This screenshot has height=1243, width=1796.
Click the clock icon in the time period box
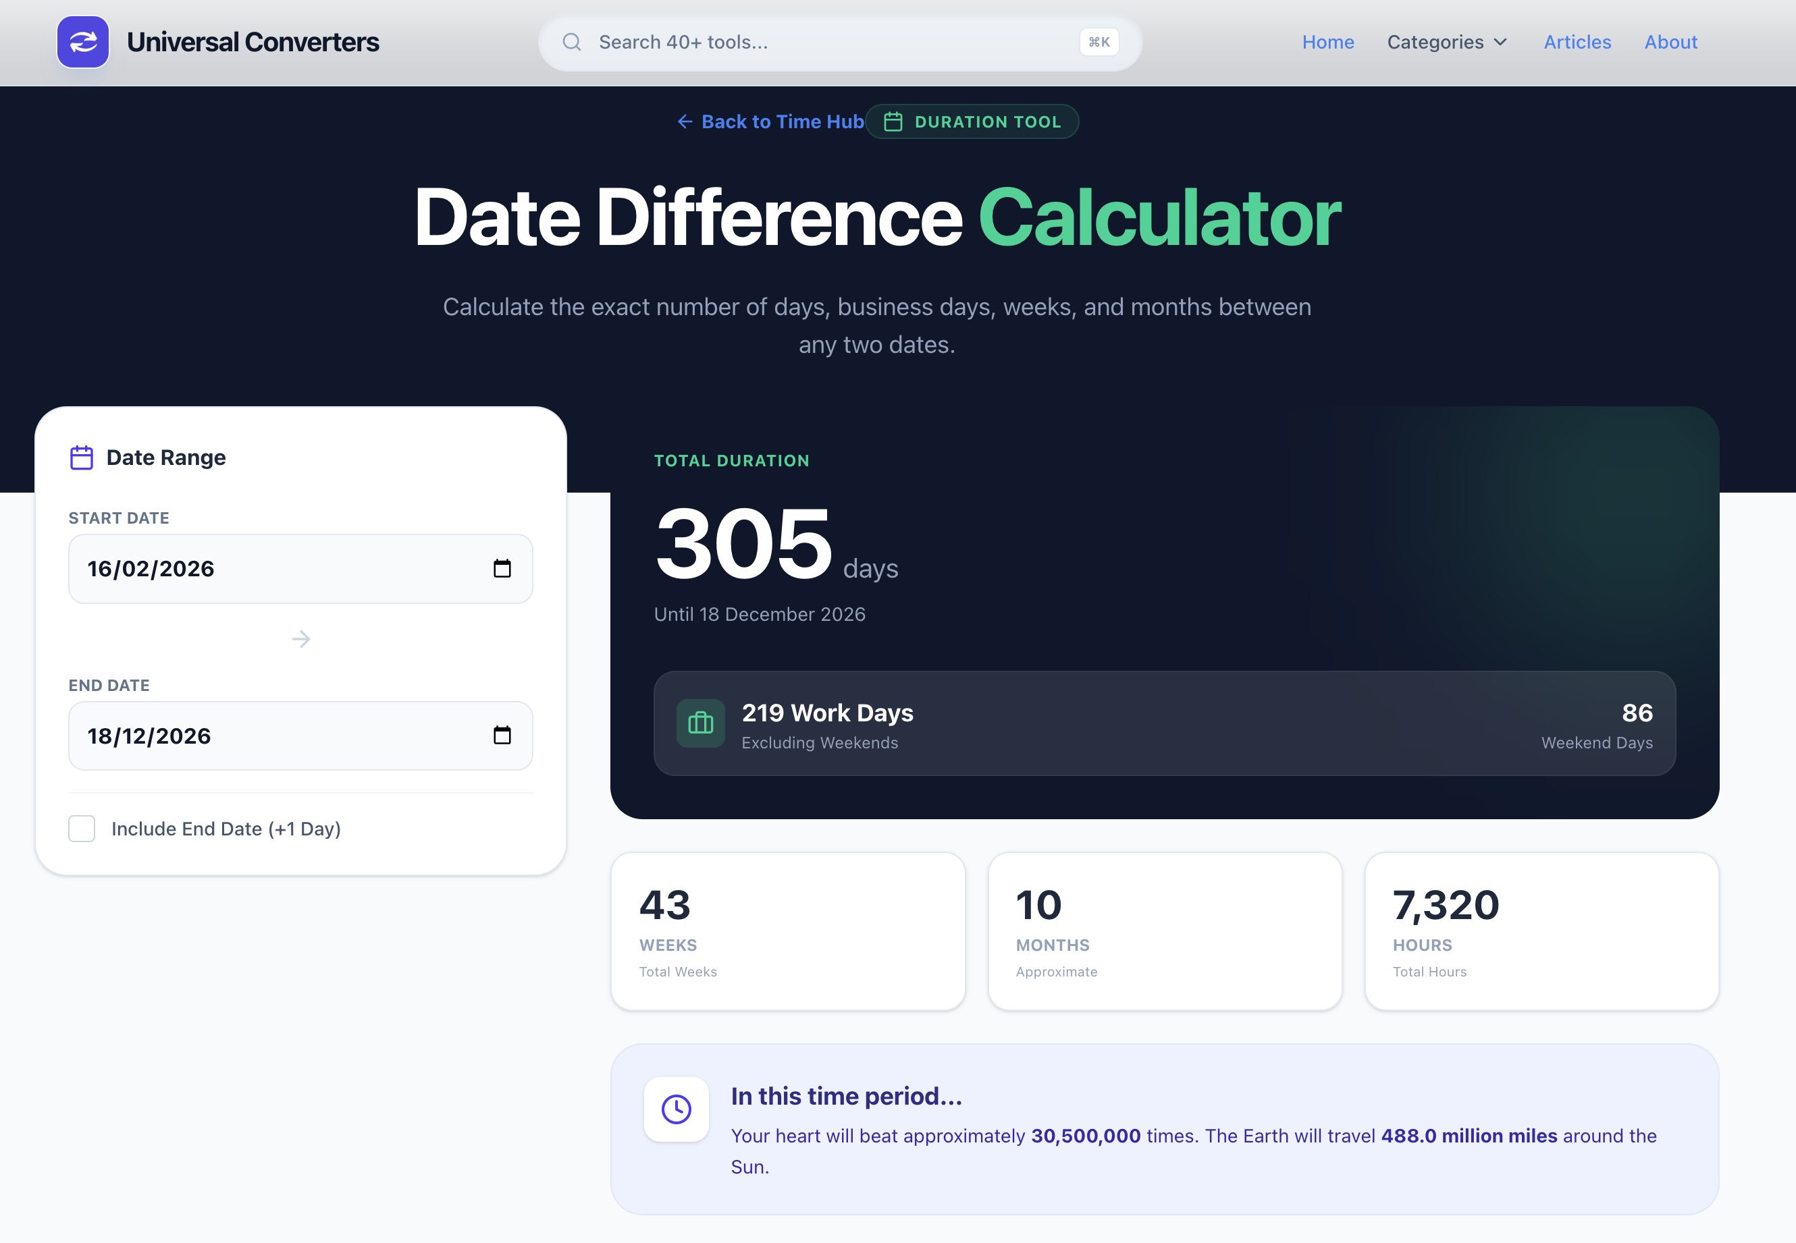pyautogui.click(x=676, y=1109)
